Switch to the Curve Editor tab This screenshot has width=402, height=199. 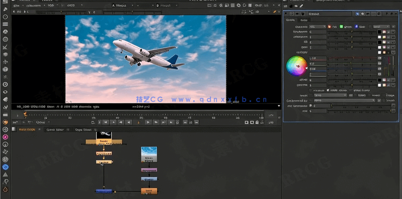click(55, 130)
